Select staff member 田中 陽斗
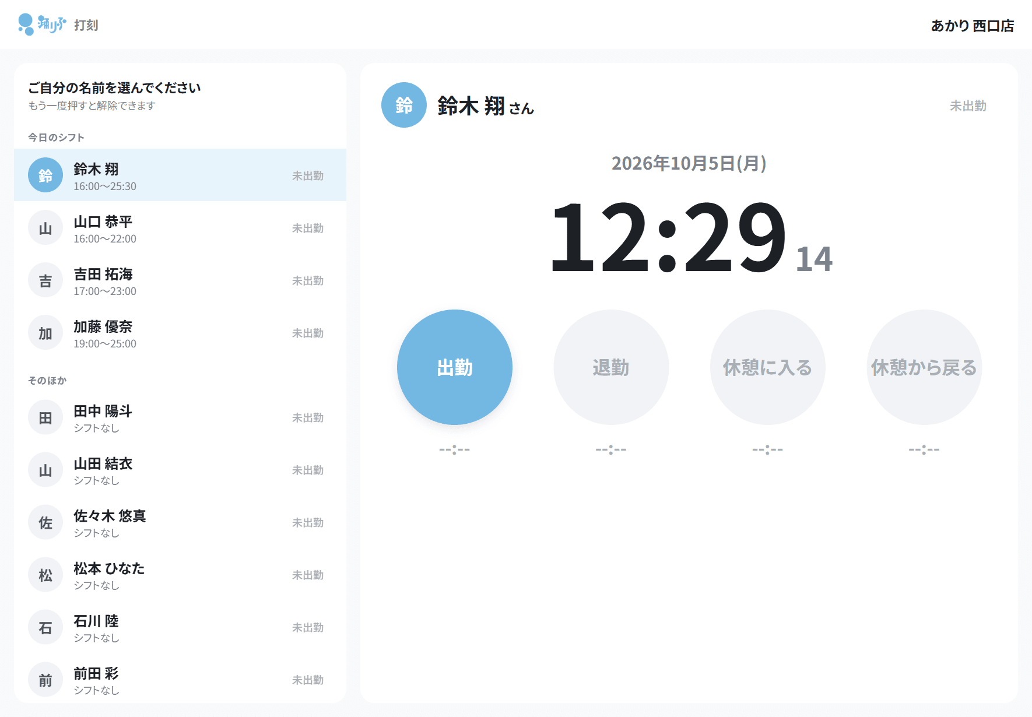The height and width of the screenshot is (717, 1032). pyautogui.click(x=180, y=417)
